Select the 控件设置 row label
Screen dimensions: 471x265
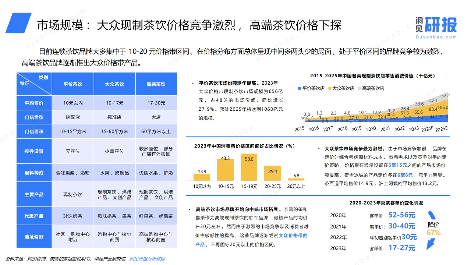coord(34,151)
